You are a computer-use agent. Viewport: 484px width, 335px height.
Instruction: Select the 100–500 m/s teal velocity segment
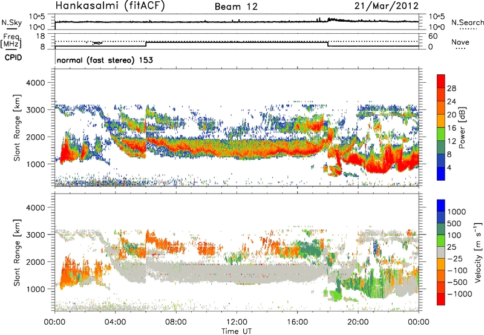coord(441,230)
